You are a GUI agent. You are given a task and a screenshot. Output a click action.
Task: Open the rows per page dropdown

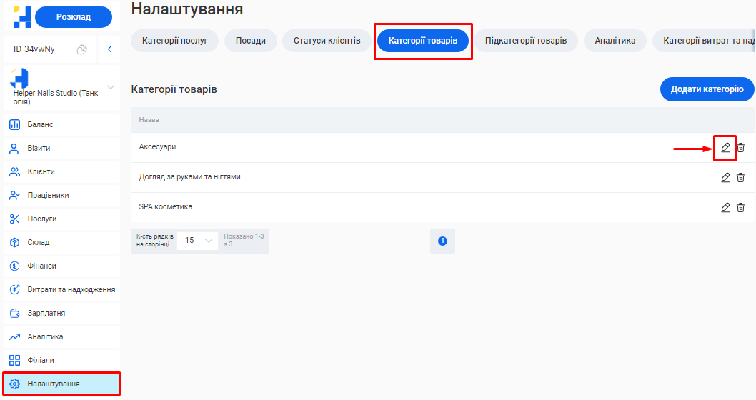point(198,241)
